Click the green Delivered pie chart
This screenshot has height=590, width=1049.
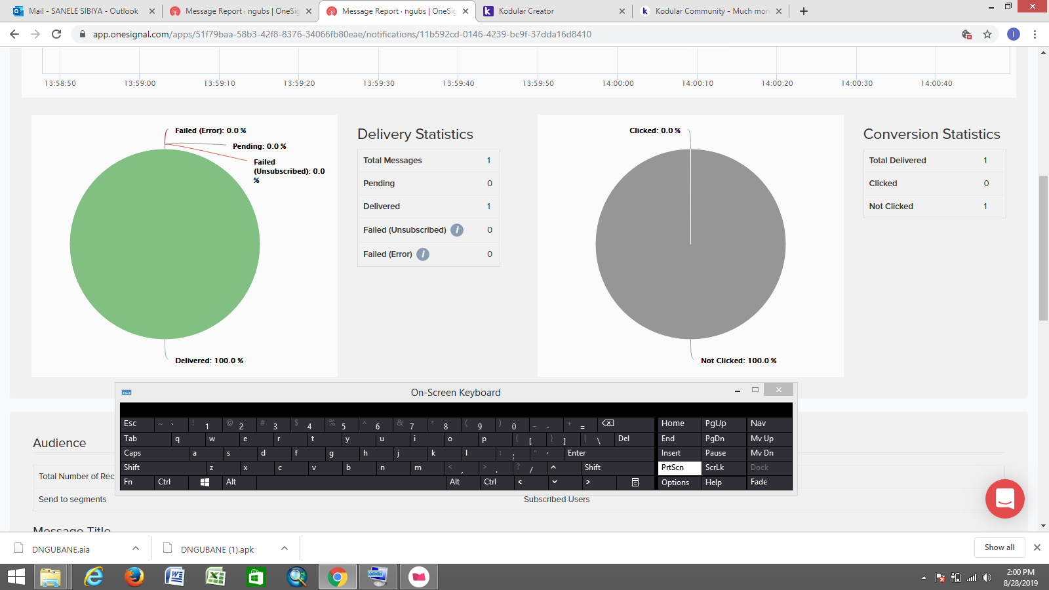(165, 245)
